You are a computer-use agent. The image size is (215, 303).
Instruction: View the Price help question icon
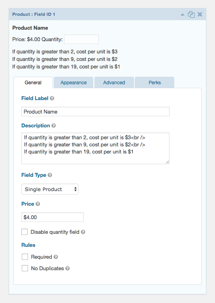(38, 204)
